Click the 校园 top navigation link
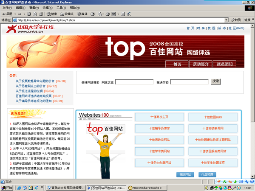 tap(211, 28)
